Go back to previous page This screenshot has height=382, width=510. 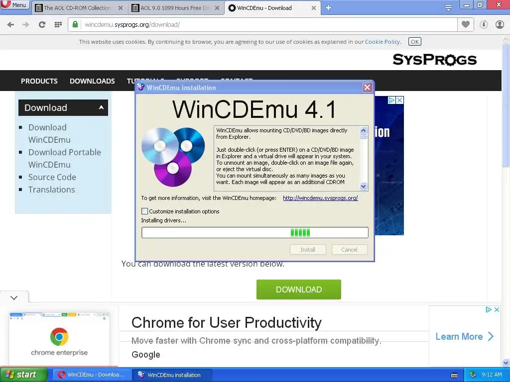point(11,25)
